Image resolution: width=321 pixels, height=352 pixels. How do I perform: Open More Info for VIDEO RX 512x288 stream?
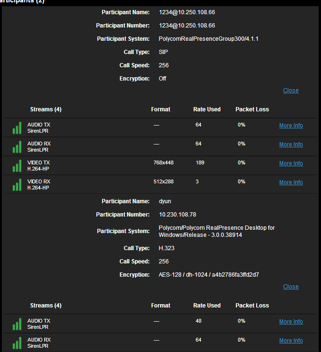point(291,182)
